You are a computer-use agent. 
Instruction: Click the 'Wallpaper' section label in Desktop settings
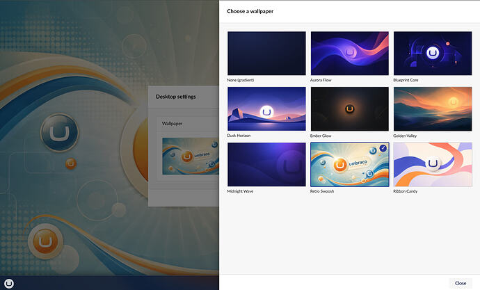tap(172, 124)
